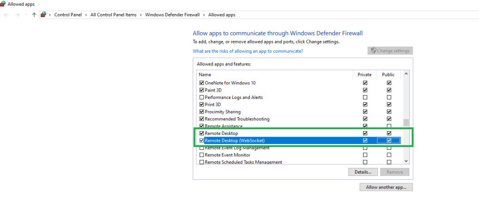Image resolution: width=479 pixels, height=210 pixels.
Task: Toggle Recommended Troubleshooting name checkbox
Action: click(202, 119)
